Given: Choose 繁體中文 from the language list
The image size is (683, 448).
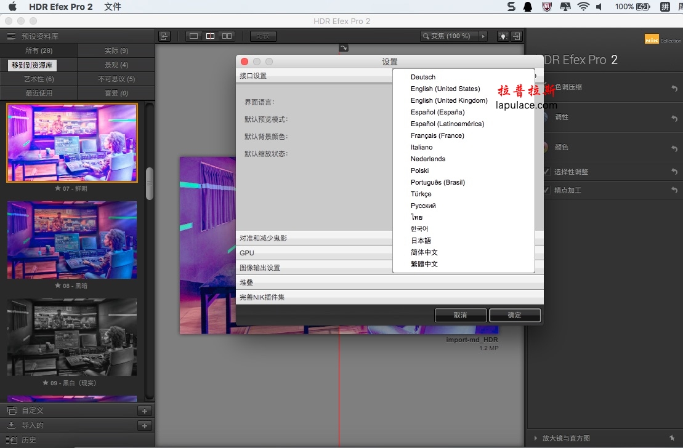Looking at the screenshot, I should tap(424, 264).
